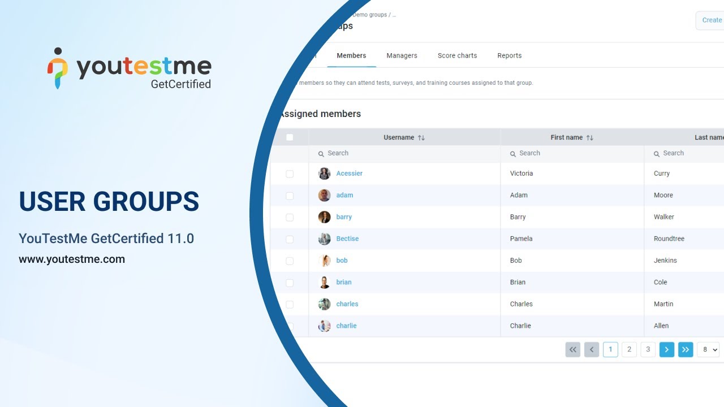Screen dimensions: 724x407
Task: Check the Bectise row checkbox
Action: [290, 239]
